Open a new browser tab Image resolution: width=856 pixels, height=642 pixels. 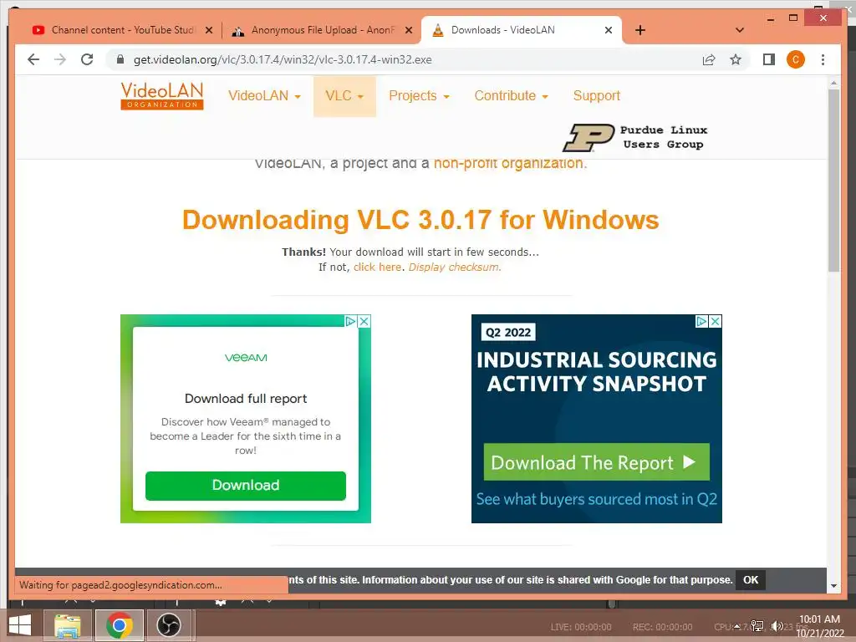[x=639, y=31]
